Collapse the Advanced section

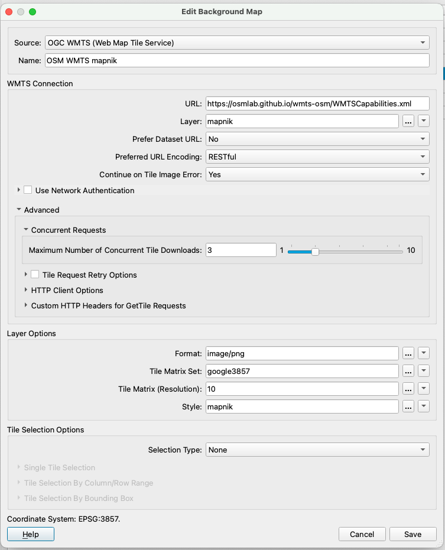19,209
